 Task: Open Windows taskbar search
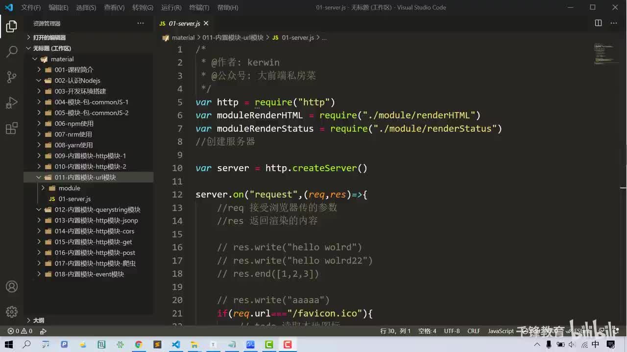click(27, 345)
